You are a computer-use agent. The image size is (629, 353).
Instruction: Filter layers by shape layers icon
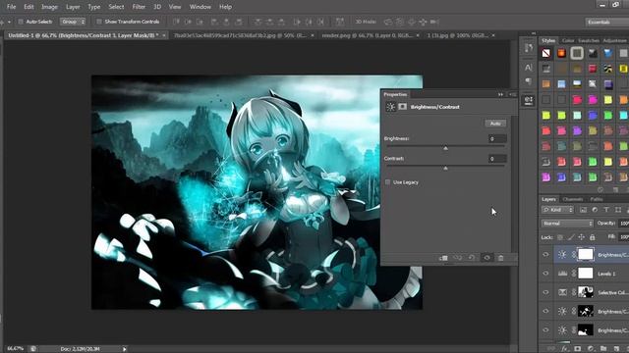click(x=618, y=210)
